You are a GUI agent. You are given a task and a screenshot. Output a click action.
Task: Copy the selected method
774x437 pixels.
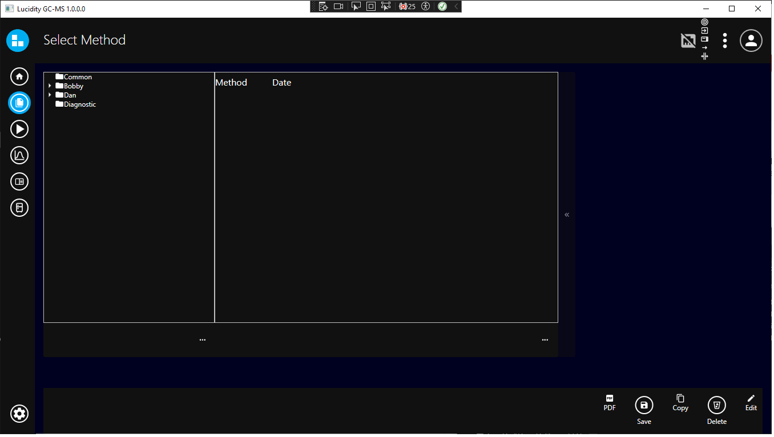click(680, 402)
